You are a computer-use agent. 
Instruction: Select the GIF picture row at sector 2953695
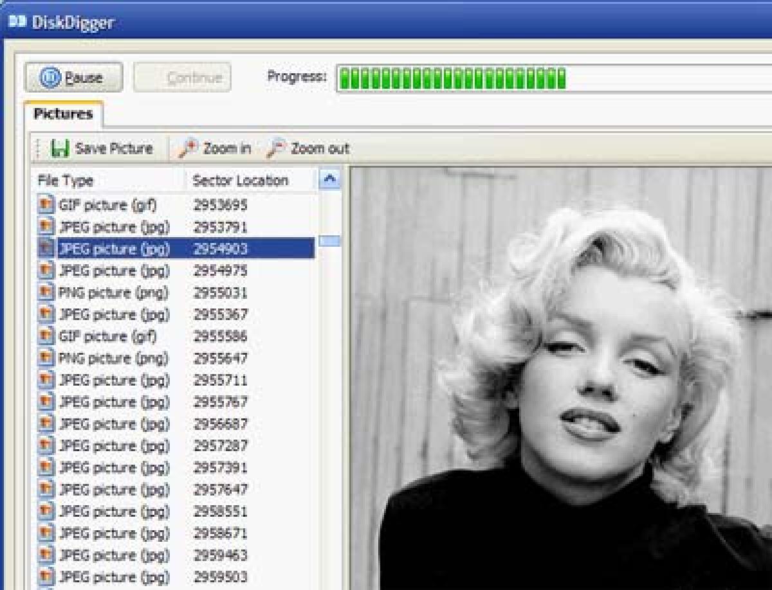175,206
